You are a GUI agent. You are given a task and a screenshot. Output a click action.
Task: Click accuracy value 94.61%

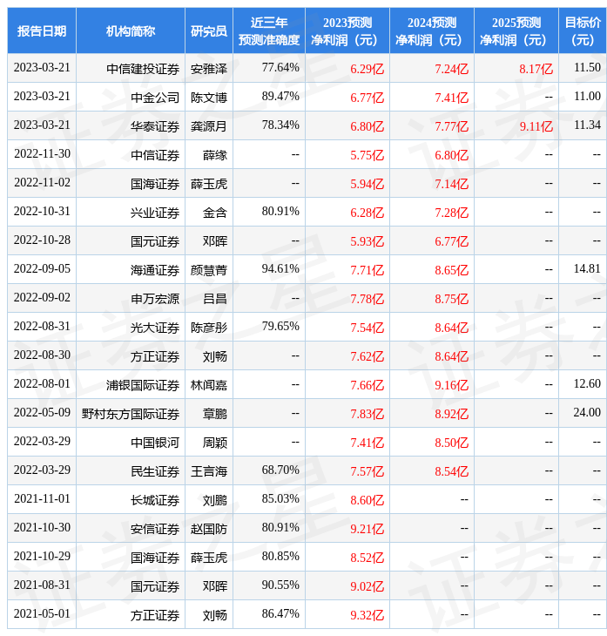280,269
